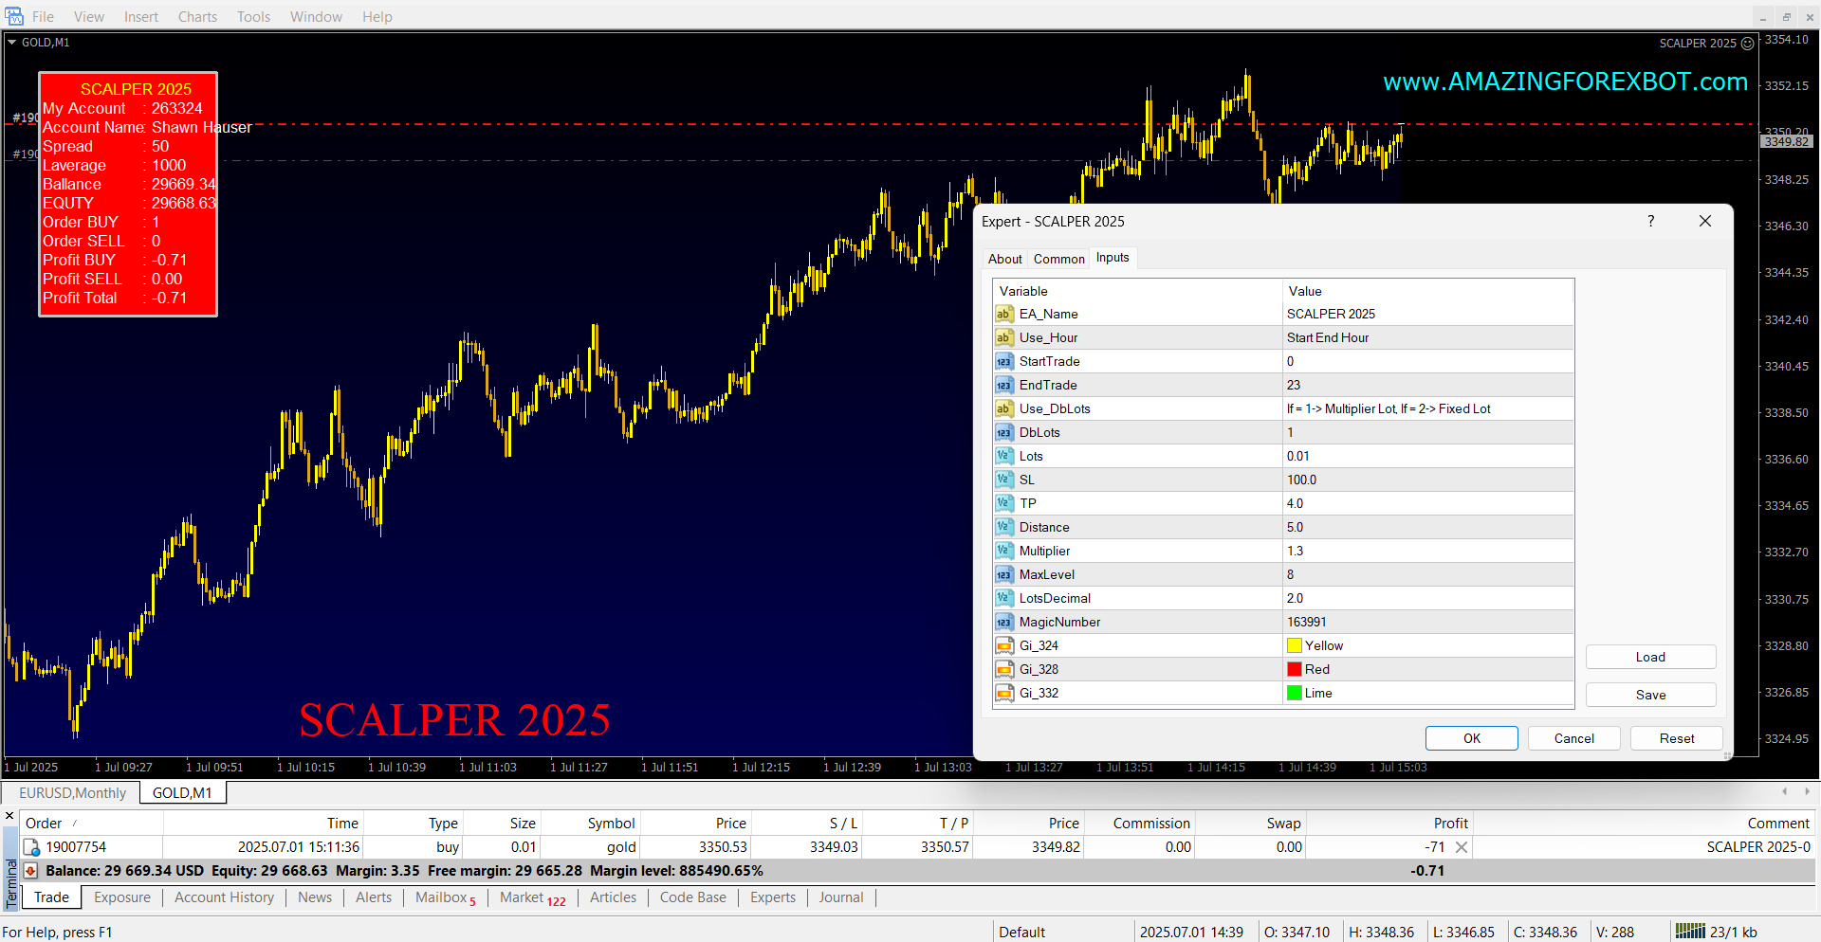Image resolution: width=1821 pixels, height=942 pixels.
Task: Pick the Yellow color swatch for Gi_324
Action: 1294,645
